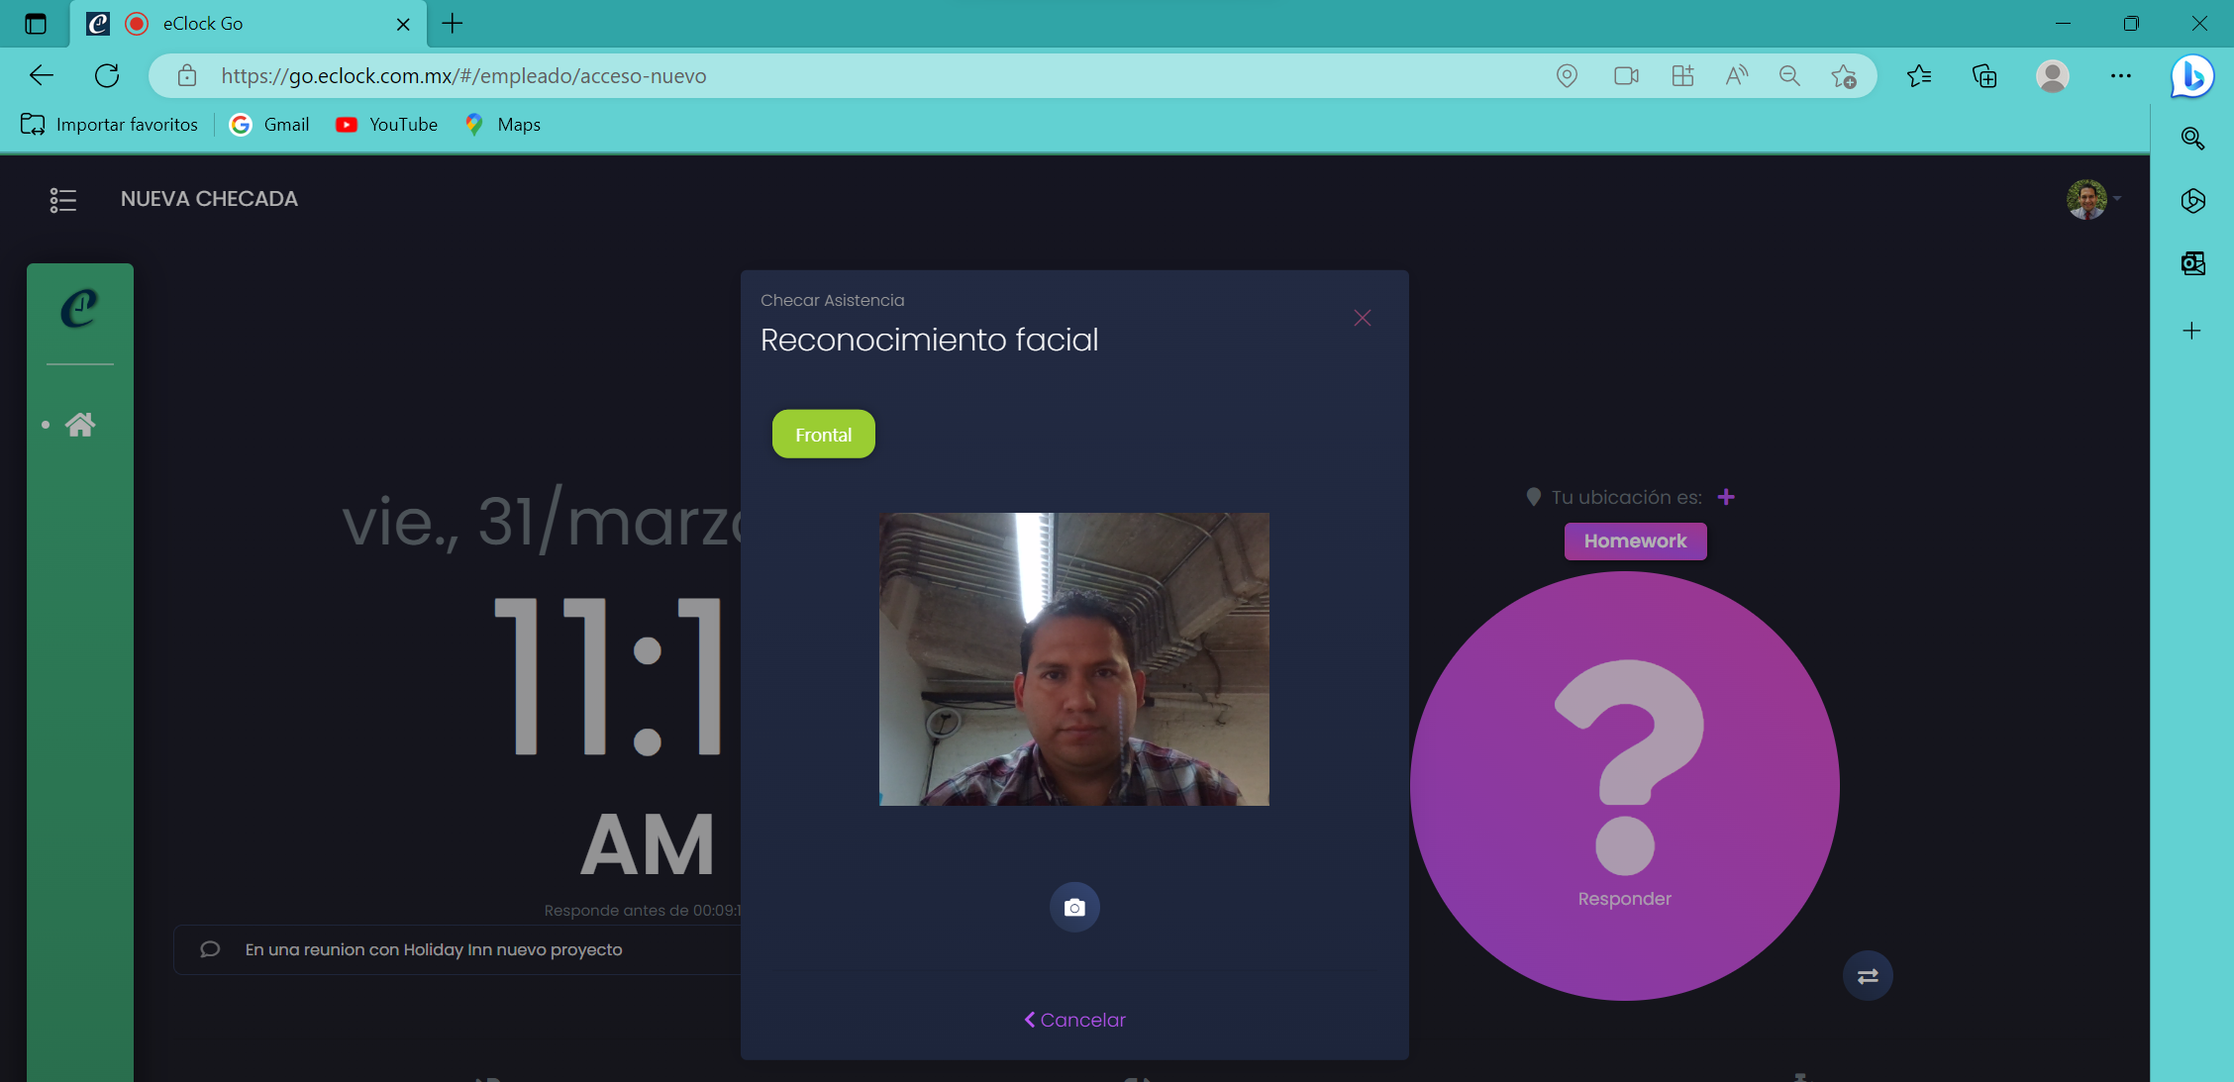Screen dimensions: 2234x1082
Task: Add a location with the plus icon
Action: click(x=1726, y=497)
